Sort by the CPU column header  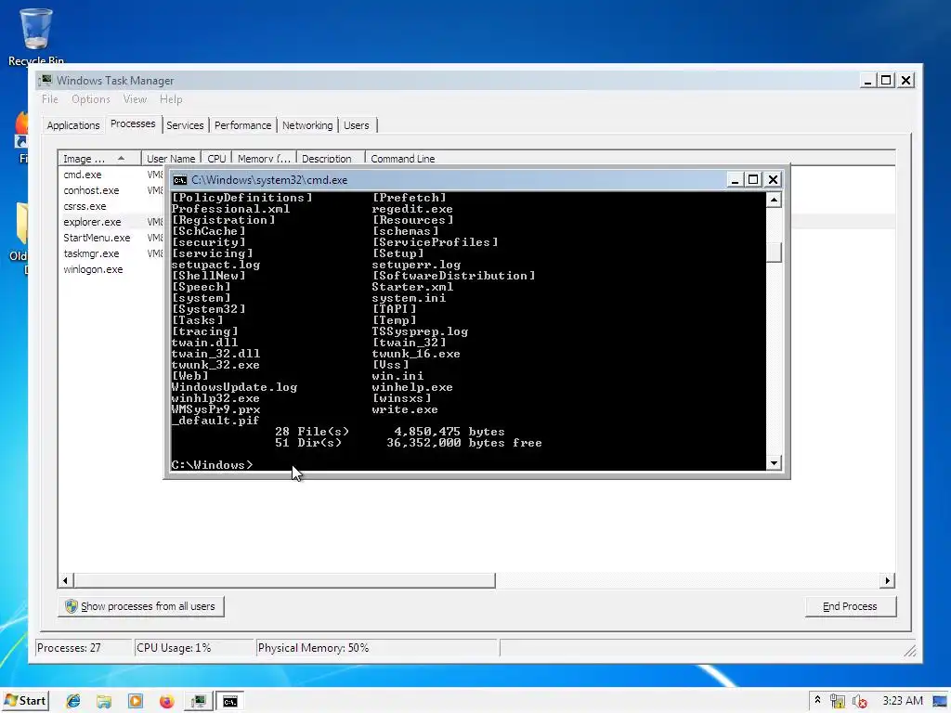click(x=216, y=158)
